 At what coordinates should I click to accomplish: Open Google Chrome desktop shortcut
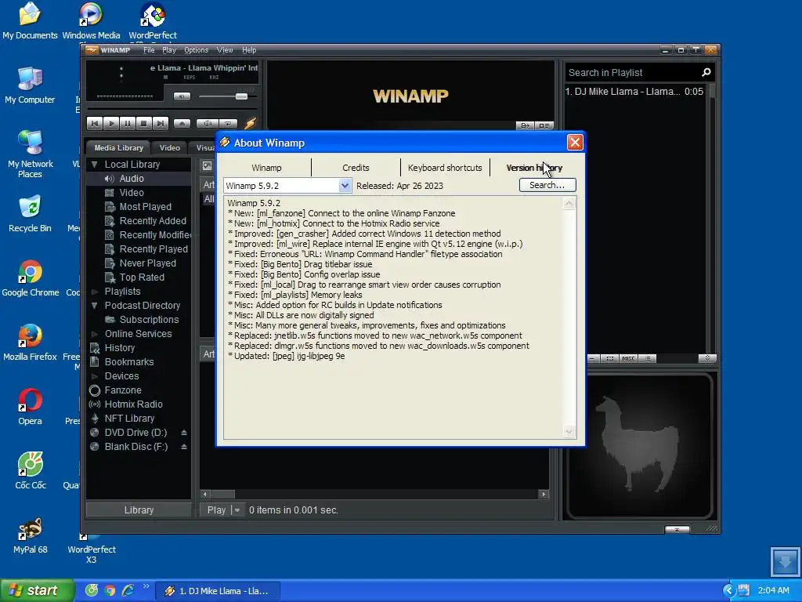click(31, 278)
